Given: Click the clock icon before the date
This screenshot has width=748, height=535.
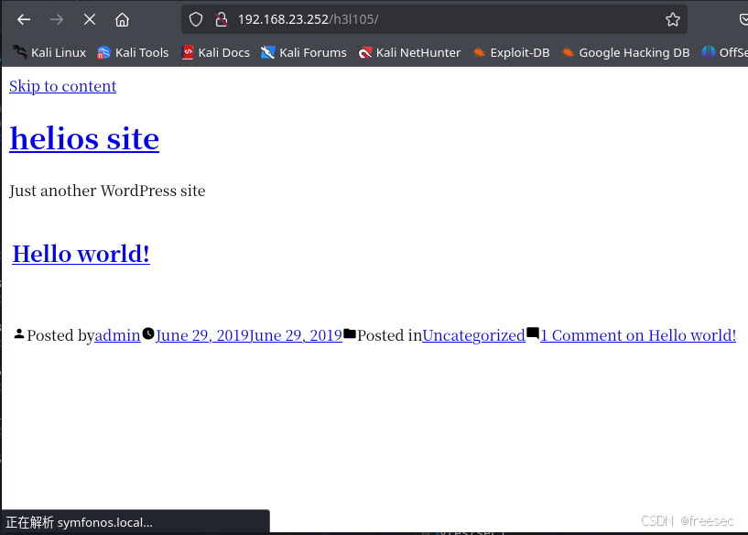Looking at the screenshot, I should click(148, 333).
